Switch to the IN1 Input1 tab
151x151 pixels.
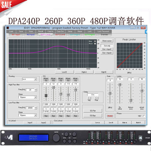(16, 35)
